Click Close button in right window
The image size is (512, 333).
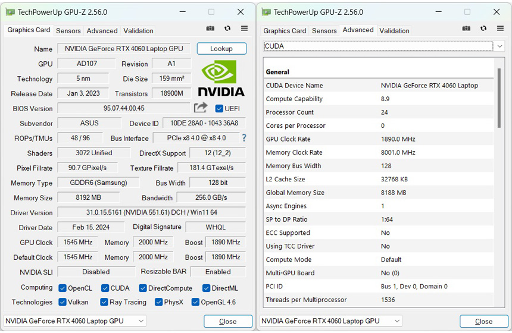(483, 321)
